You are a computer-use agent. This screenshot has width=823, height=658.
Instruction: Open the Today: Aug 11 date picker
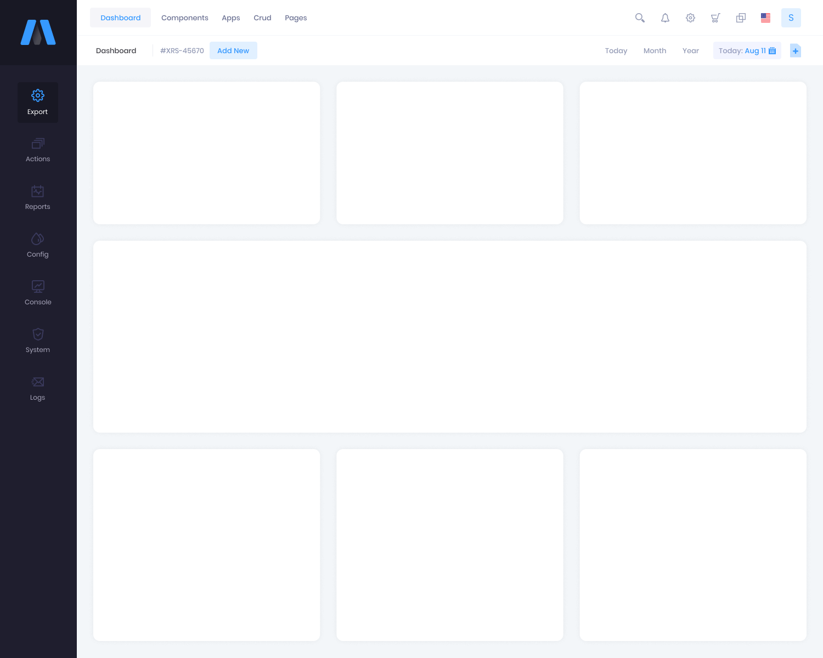click(747, 50)
